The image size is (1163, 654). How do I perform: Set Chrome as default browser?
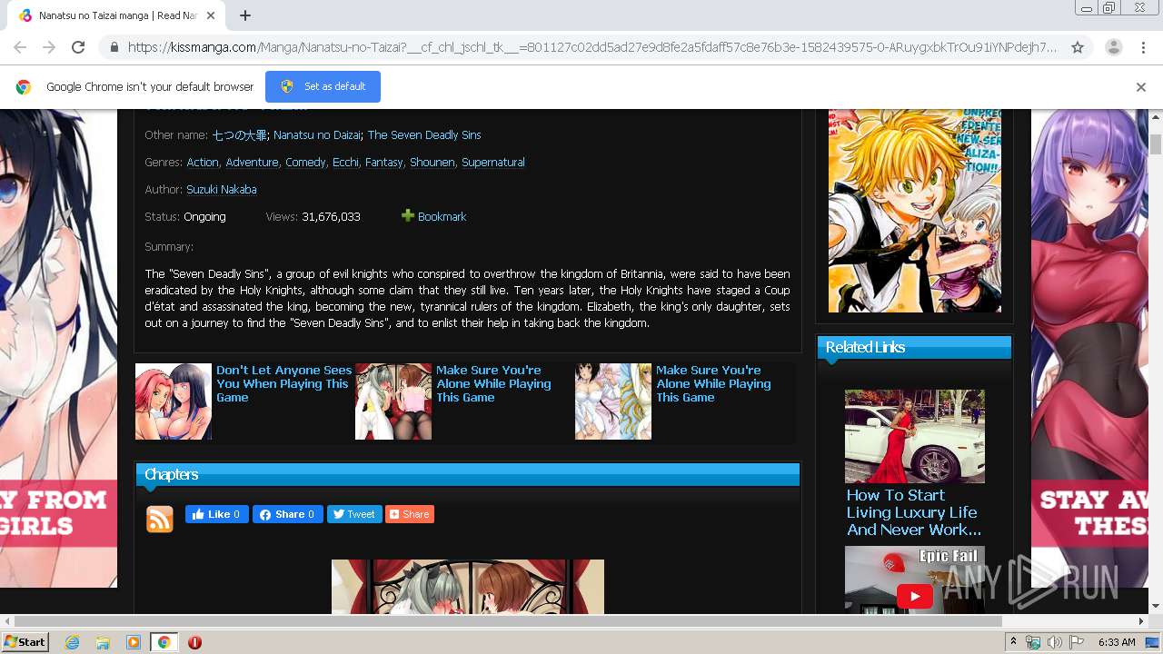coord(323,86)
